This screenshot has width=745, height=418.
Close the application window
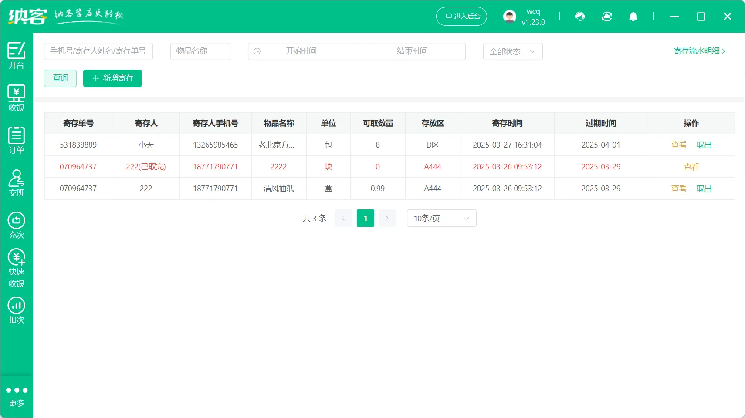tap(728, 17)
